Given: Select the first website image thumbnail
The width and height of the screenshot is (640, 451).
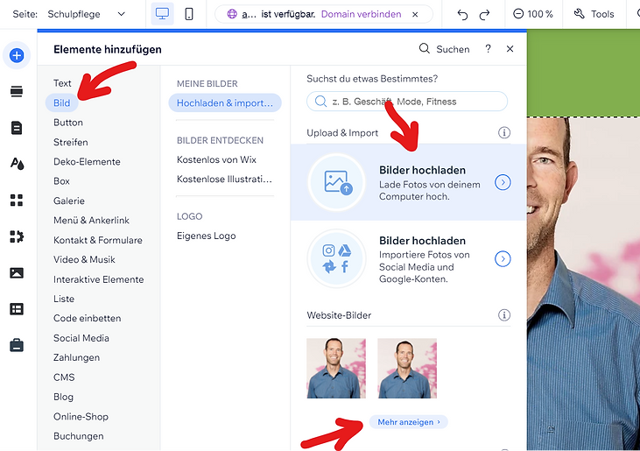Looking at the screenshot, I should (336, 368).
